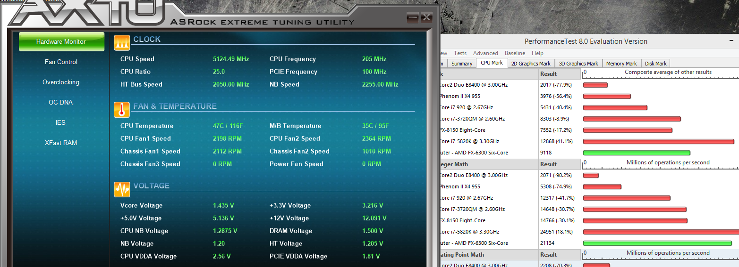739x267 pixels.
Task: Open the Baseline menu in PerformanceTest
Action: click(x=515, y=53)
